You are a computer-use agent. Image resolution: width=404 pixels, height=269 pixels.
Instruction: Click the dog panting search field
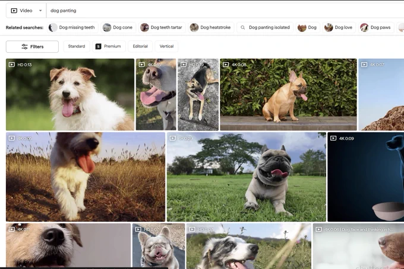tap(225, 11)
